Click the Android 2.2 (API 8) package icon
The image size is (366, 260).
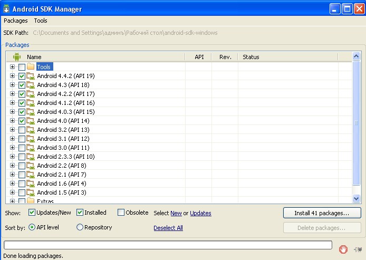tap(31, 166)
